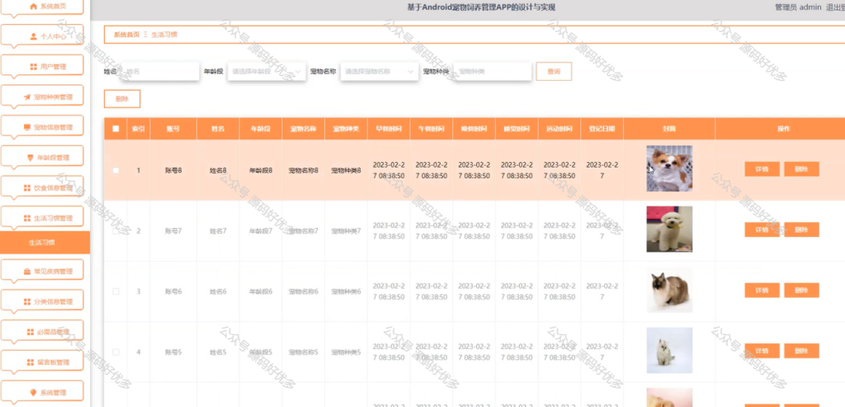Viewport: 845px width, 407px height.
Task: Open the 年龄段 dropdown filter
Action: point(267,71)
